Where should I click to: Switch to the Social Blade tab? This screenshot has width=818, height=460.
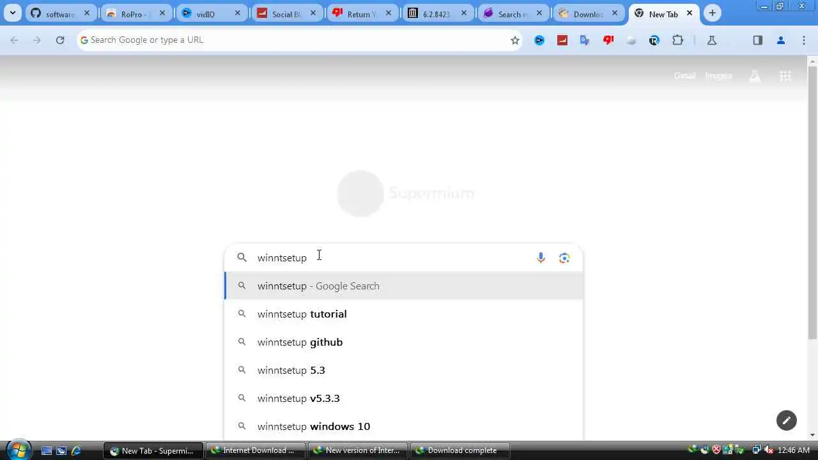click(x=287, y=13)
